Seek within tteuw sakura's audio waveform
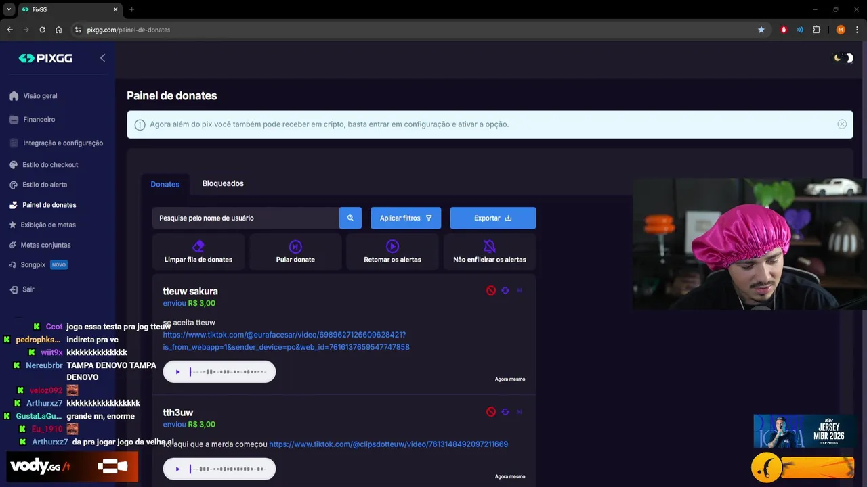 point(228,371)
